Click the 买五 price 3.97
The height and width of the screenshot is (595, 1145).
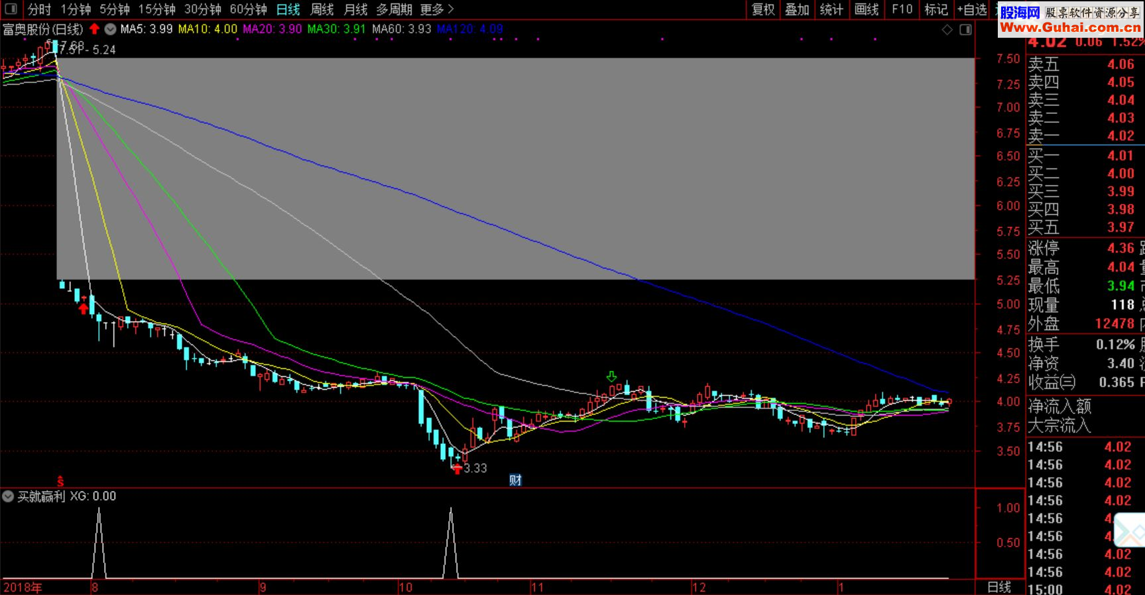pos(1120,227)
